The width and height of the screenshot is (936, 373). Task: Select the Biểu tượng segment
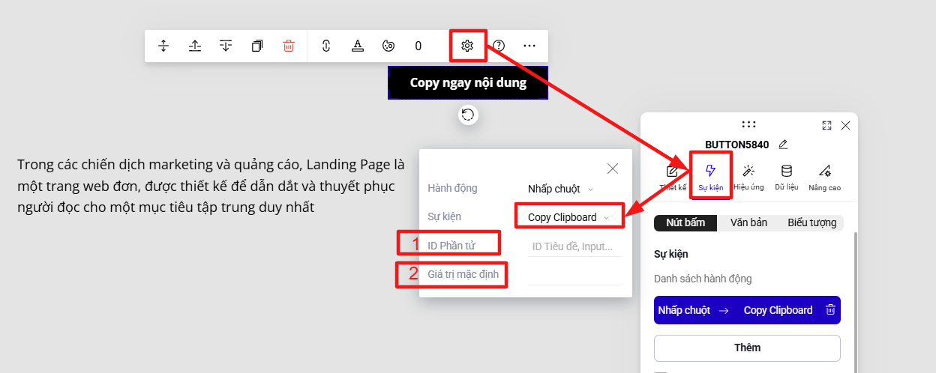(x=811, y=222)
